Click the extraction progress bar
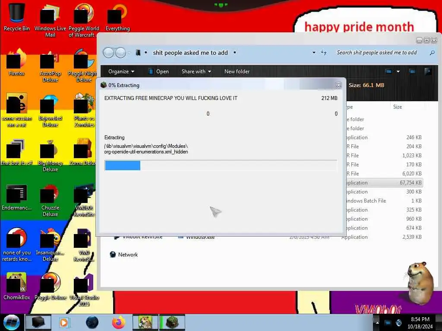Screen dimensions: 442x331 [221, 165]
